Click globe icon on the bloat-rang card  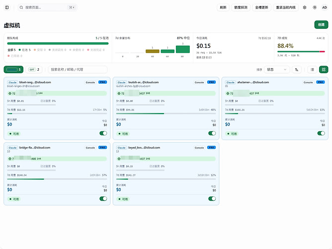click(10, 93)
